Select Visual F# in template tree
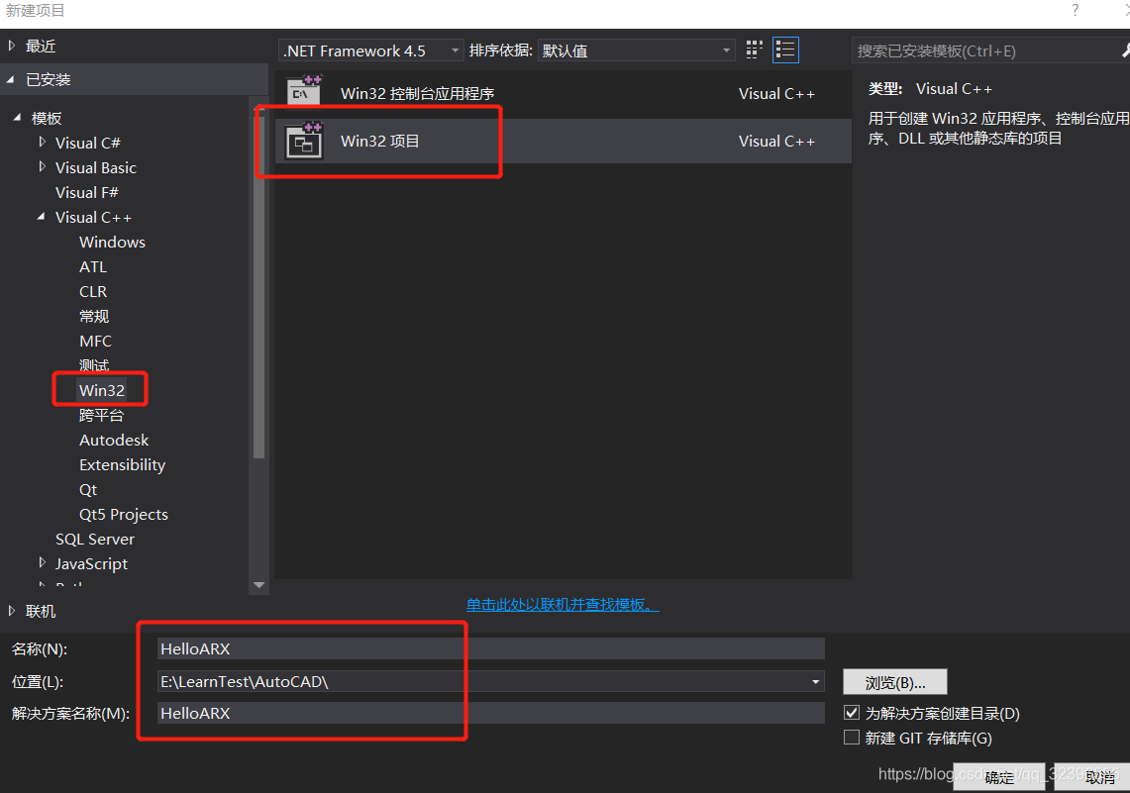 (x=86, y=192)
